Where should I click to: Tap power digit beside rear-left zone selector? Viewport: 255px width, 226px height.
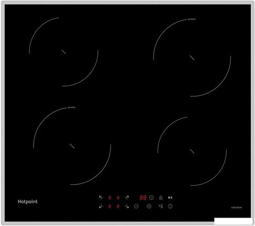pos(110,198)
